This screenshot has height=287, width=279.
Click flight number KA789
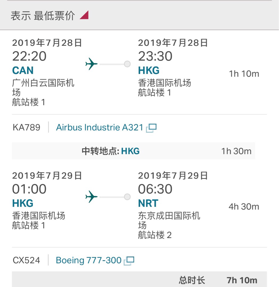click(x=26, y=128)
